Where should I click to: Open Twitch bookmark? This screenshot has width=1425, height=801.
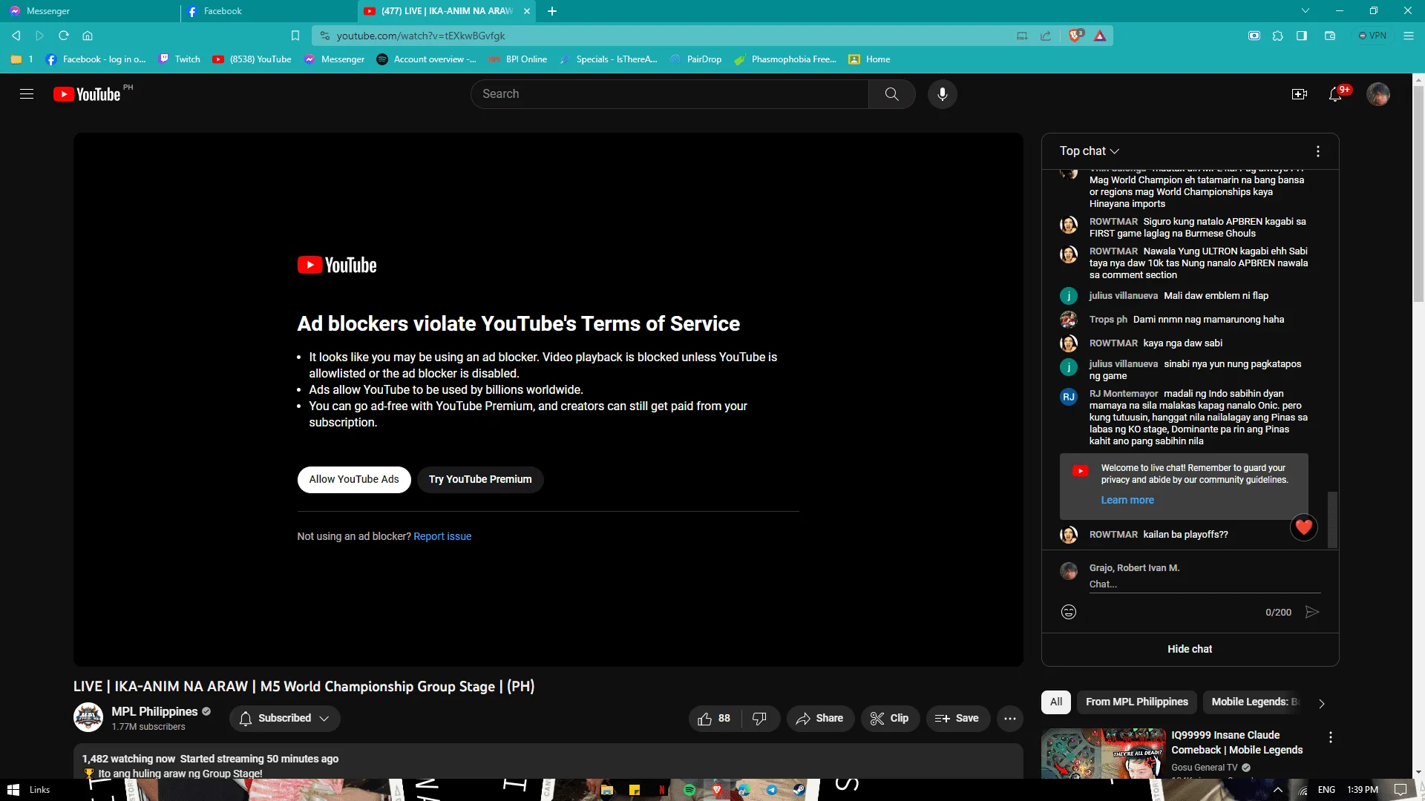180,59
